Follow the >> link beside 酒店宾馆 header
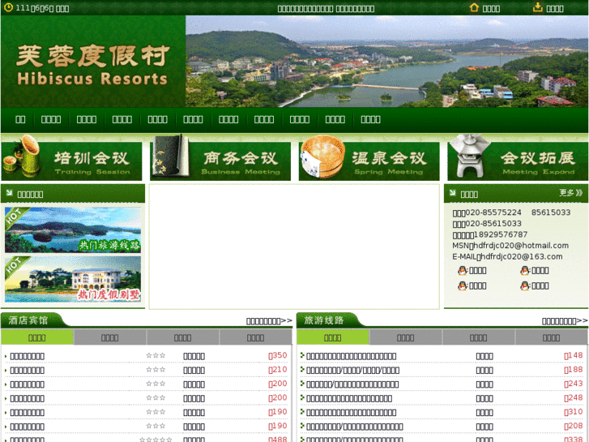This screenshot has height=442, width=589. point(269,321)
